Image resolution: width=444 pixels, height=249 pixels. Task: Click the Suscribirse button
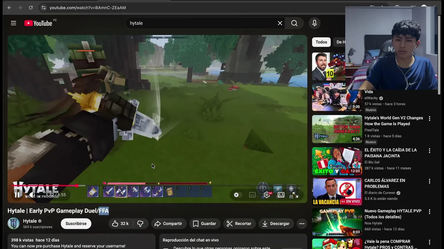(x=76, y=224)
